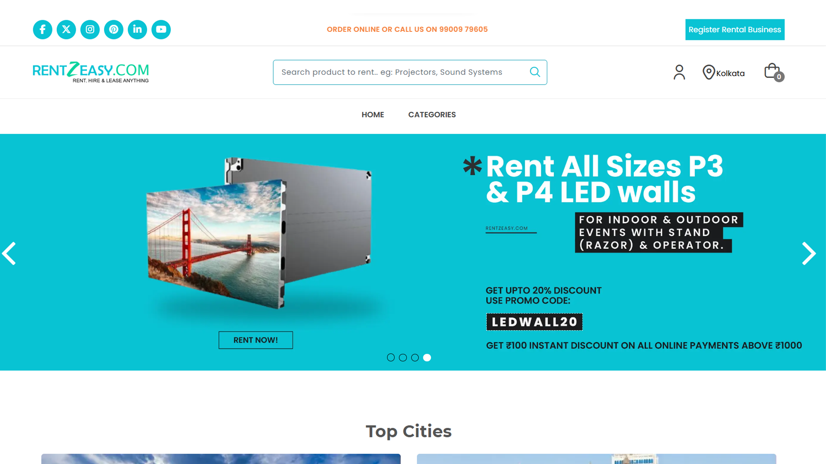Open the user account icon
The height and width of the screenshot is (464, 826).
tap(679, 72)
